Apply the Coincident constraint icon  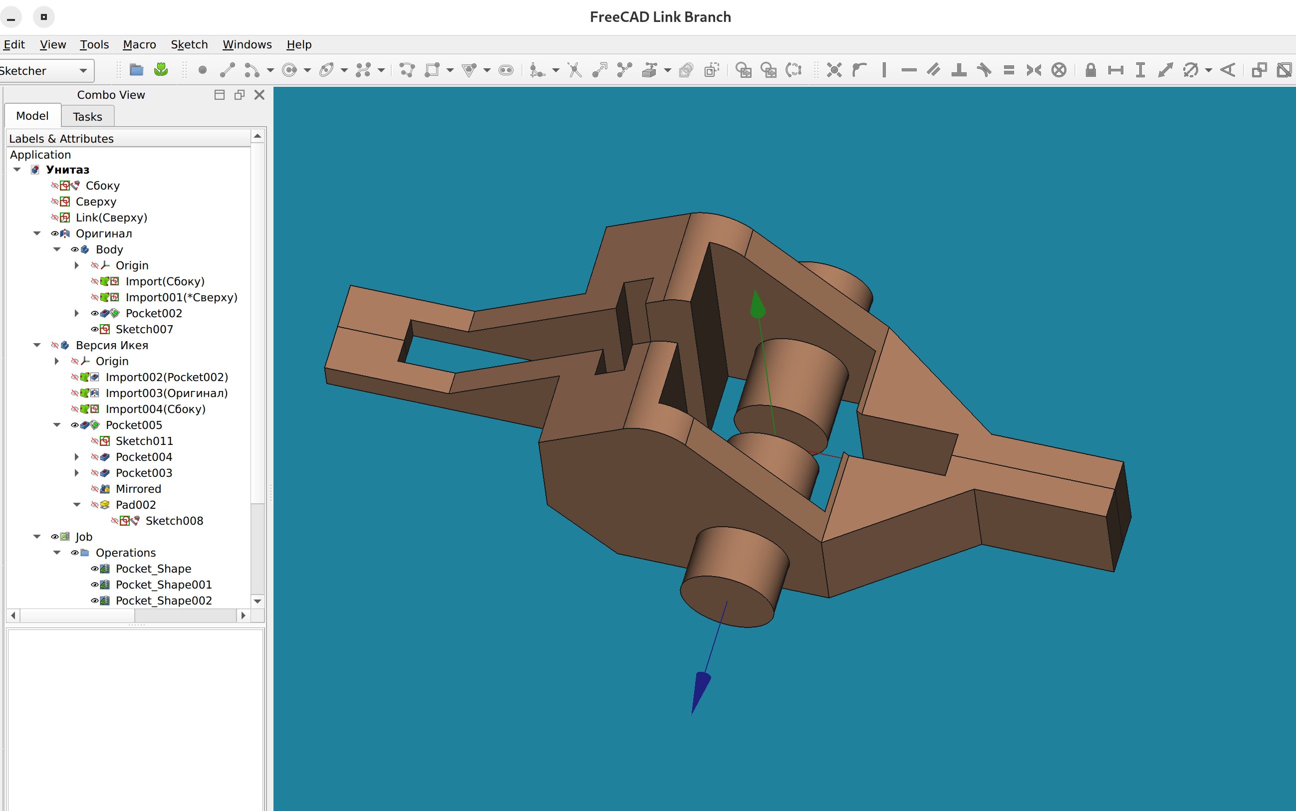click(x=834, y=70)
